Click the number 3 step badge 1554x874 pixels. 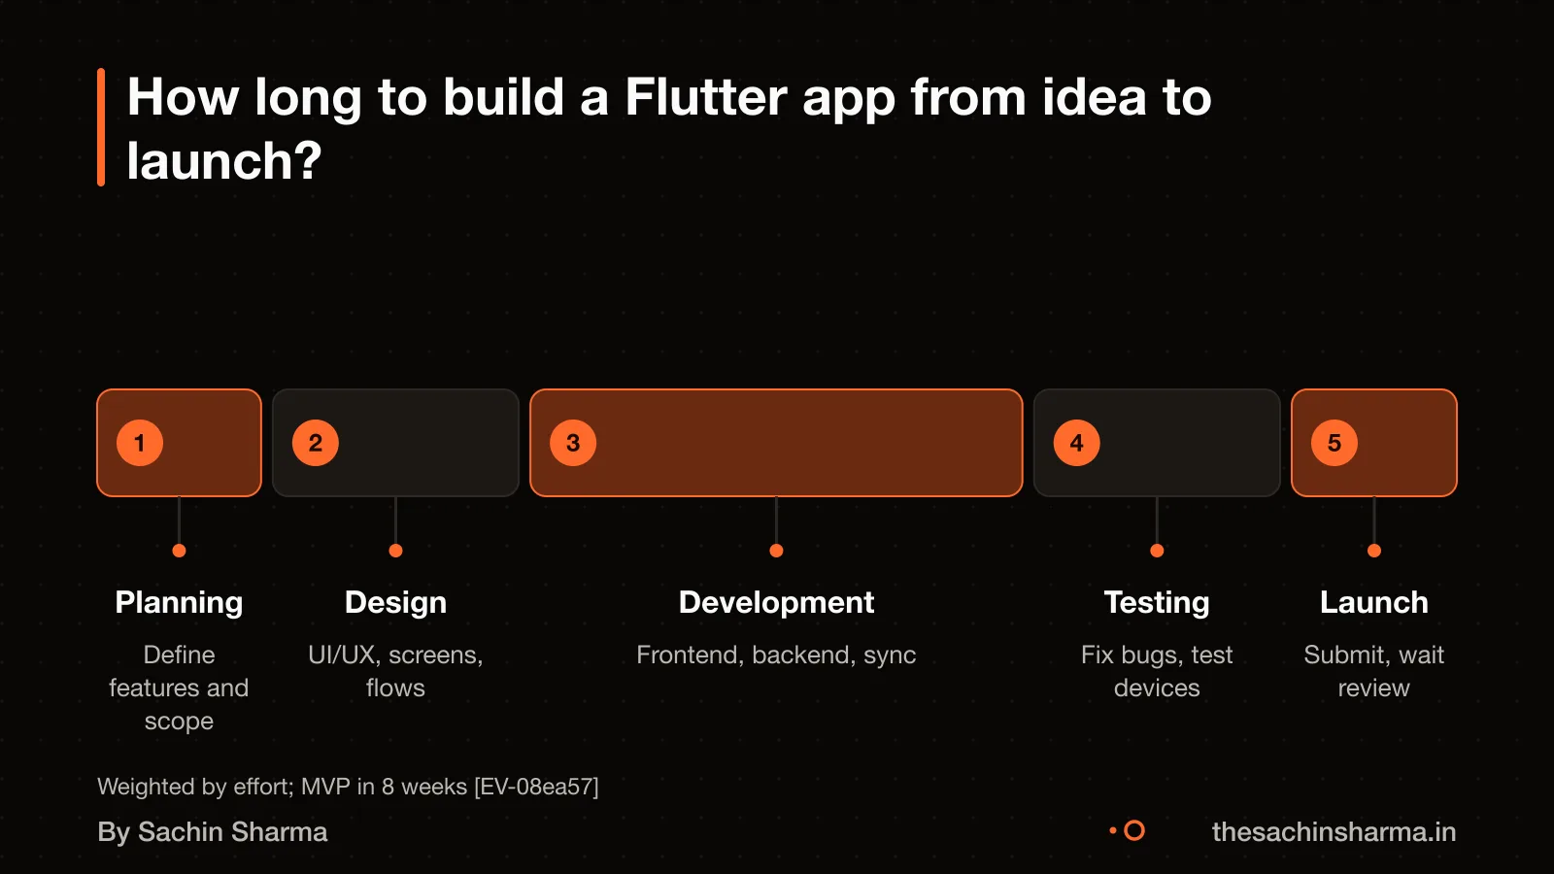coord(573,443)
